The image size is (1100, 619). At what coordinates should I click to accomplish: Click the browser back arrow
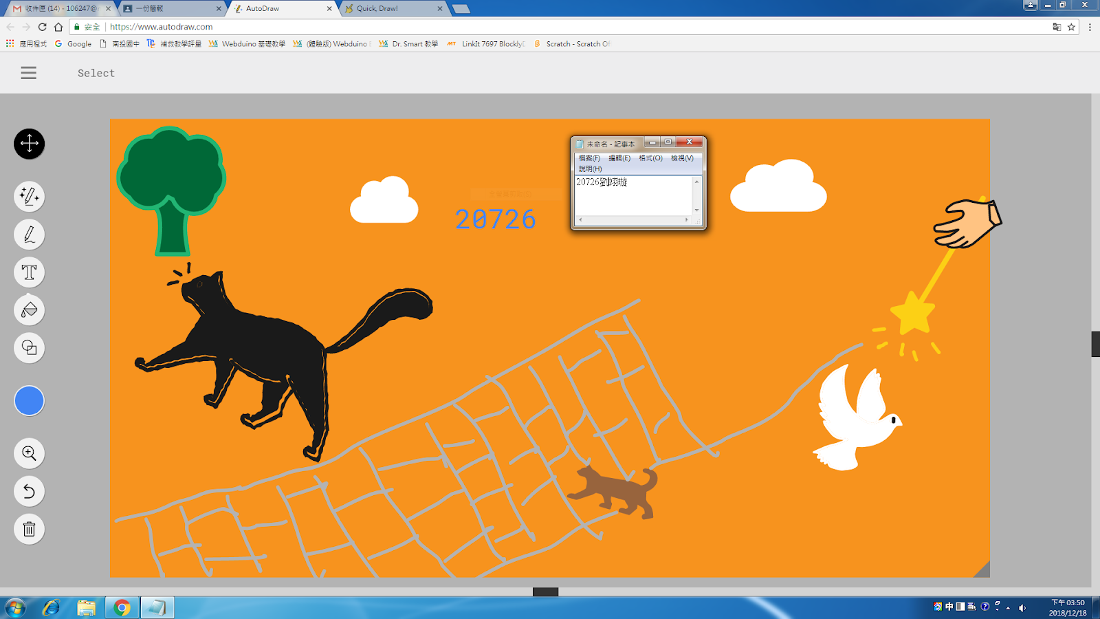pyautogui.click(x=10, y=27)
